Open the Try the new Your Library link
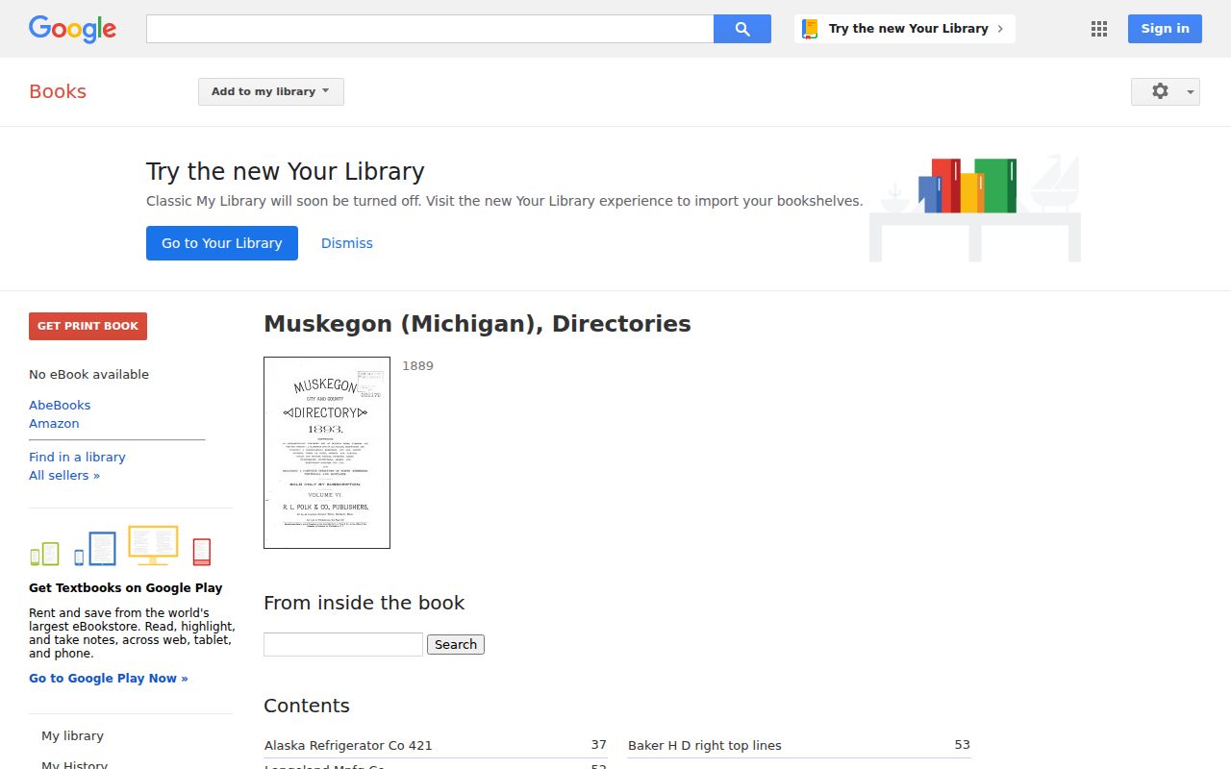1231x769 pixels. 905,29
